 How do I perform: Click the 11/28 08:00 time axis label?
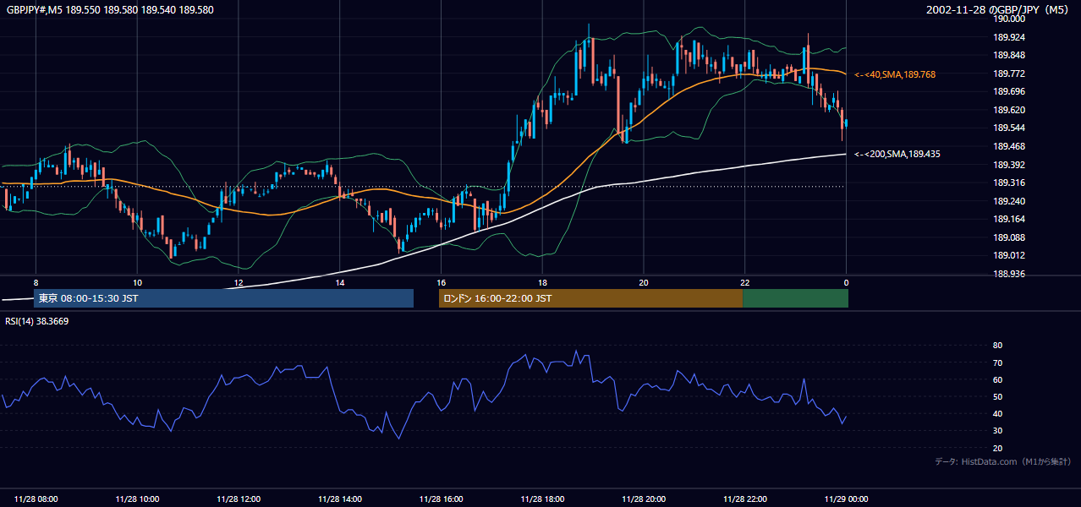click(36, 499)
